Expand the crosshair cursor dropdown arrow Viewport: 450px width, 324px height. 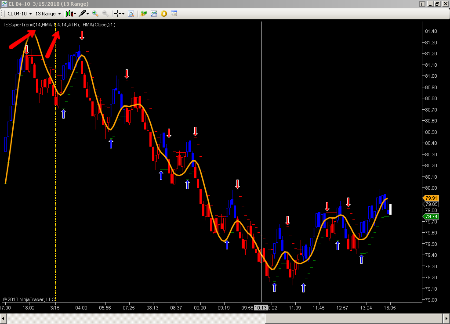coord(123,14)
